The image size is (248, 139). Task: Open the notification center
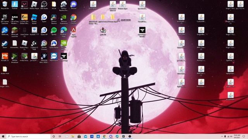pyautogui.click(x=244, y=136)
